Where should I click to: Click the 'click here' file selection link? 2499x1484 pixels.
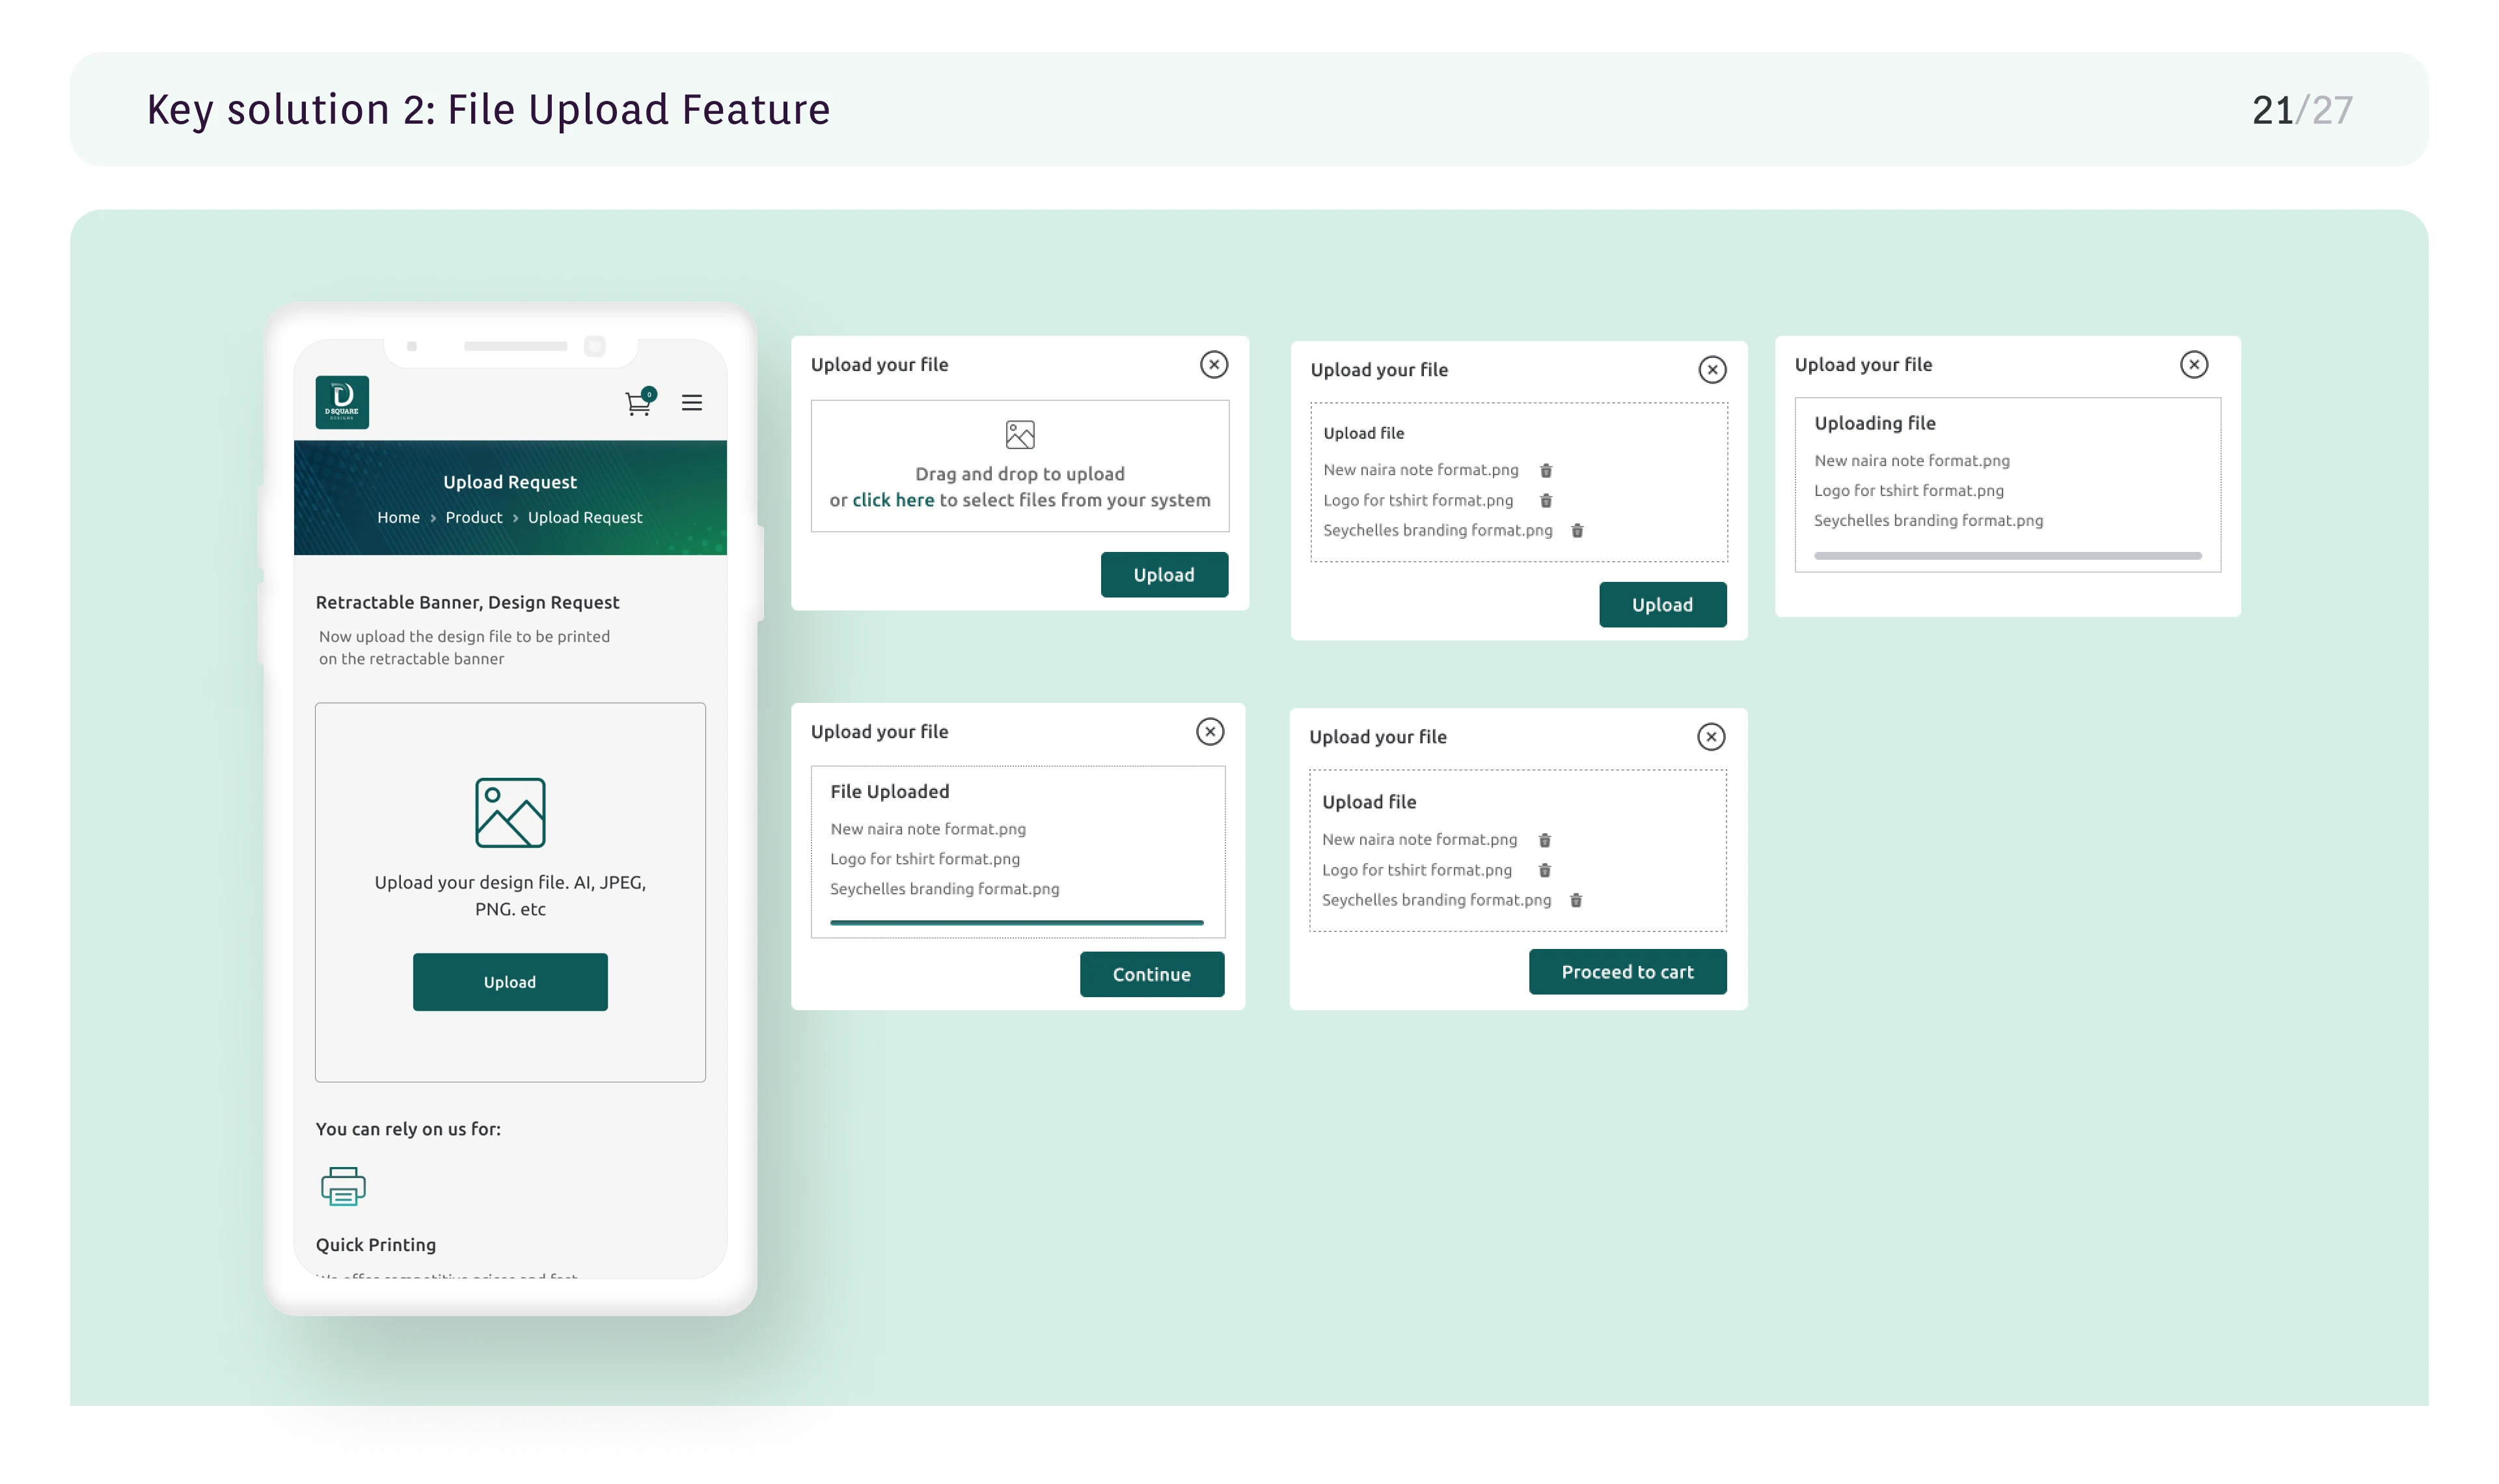tap(893, 500)
